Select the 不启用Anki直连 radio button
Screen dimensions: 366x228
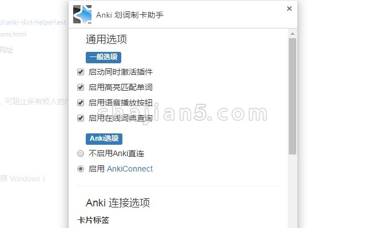coord(81,153)
